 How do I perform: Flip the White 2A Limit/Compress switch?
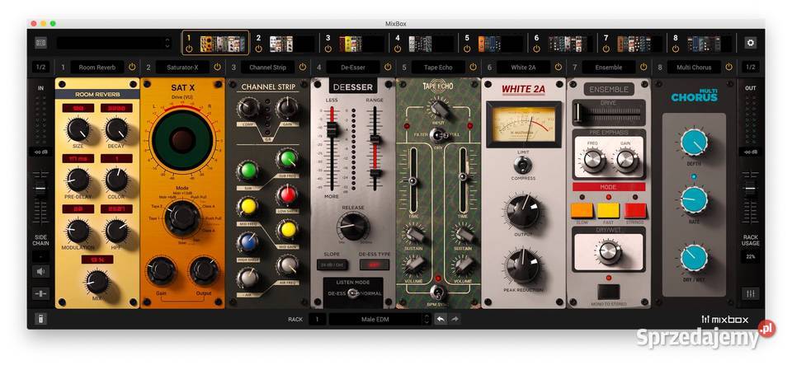coord(523,164)
